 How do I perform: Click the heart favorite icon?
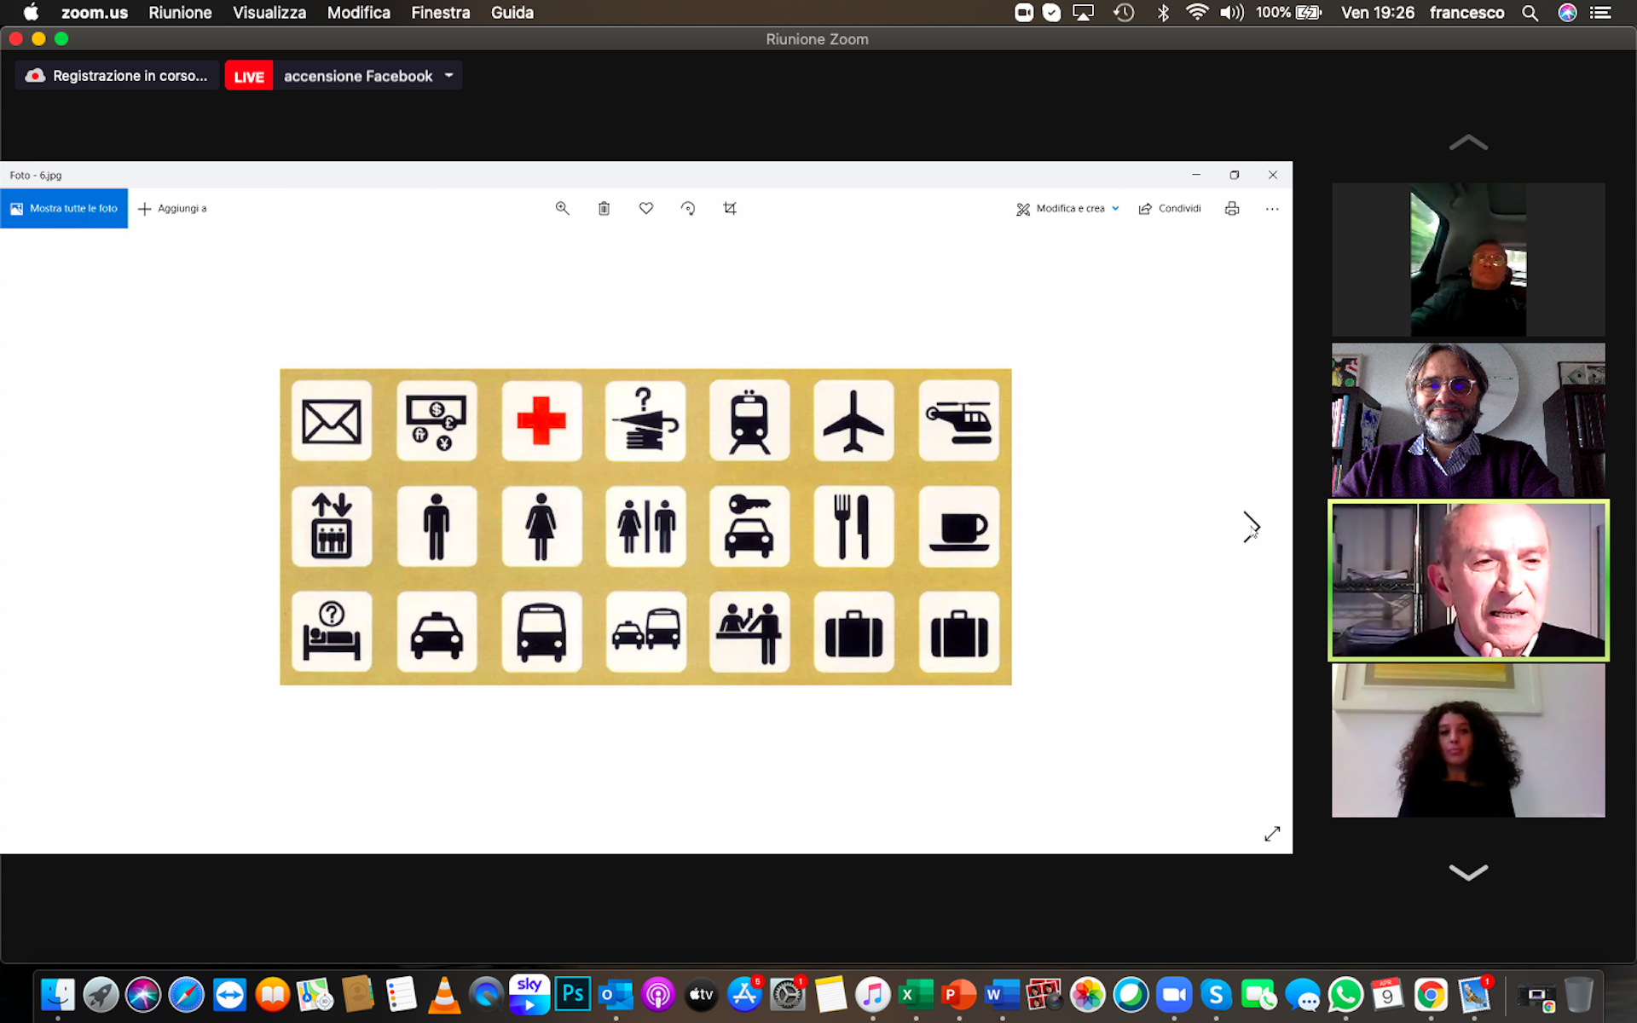tap(646, 208)
